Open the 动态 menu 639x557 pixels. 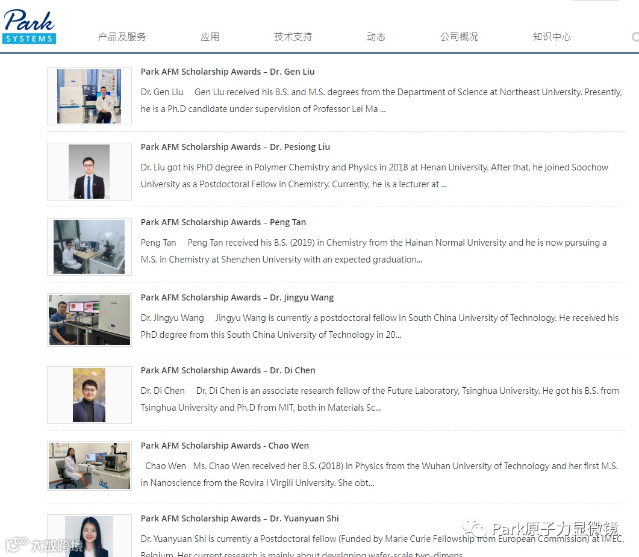(x=376, y=37)
